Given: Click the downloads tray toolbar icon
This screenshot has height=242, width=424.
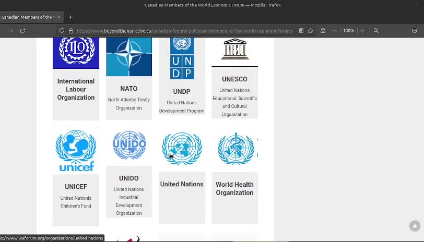Looking at the screenshot, I should pos(323,31).
